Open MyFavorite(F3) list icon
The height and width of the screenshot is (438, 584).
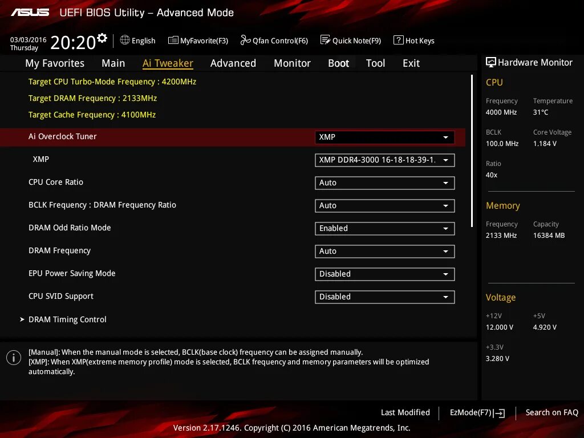[x=173, y=40]
